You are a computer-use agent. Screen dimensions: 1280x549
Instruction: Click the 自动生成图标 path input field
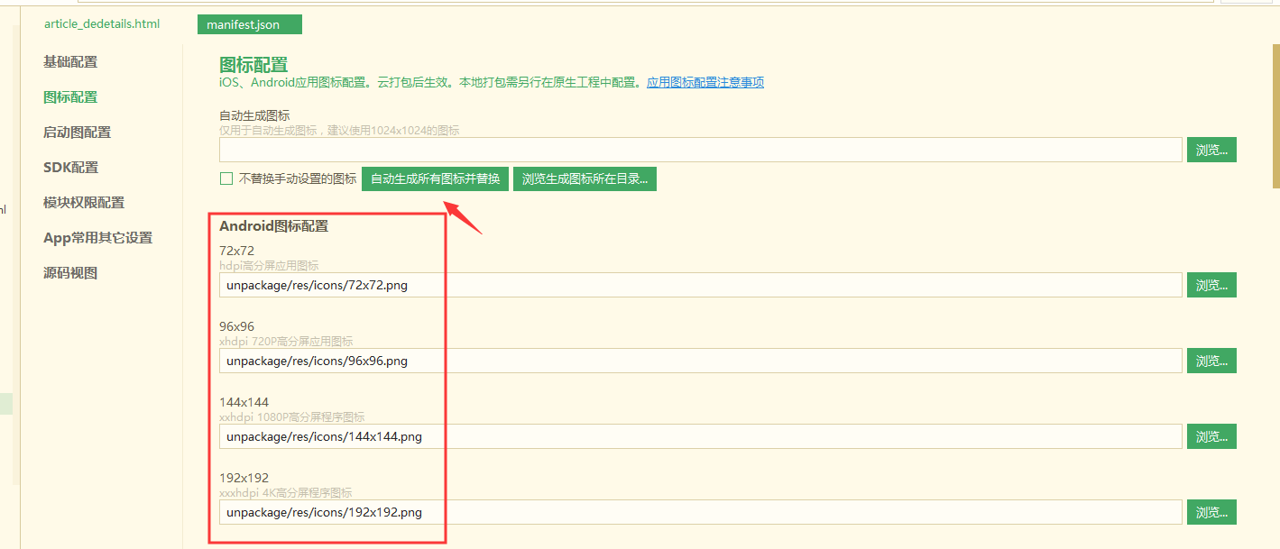(x=700, y=150)
